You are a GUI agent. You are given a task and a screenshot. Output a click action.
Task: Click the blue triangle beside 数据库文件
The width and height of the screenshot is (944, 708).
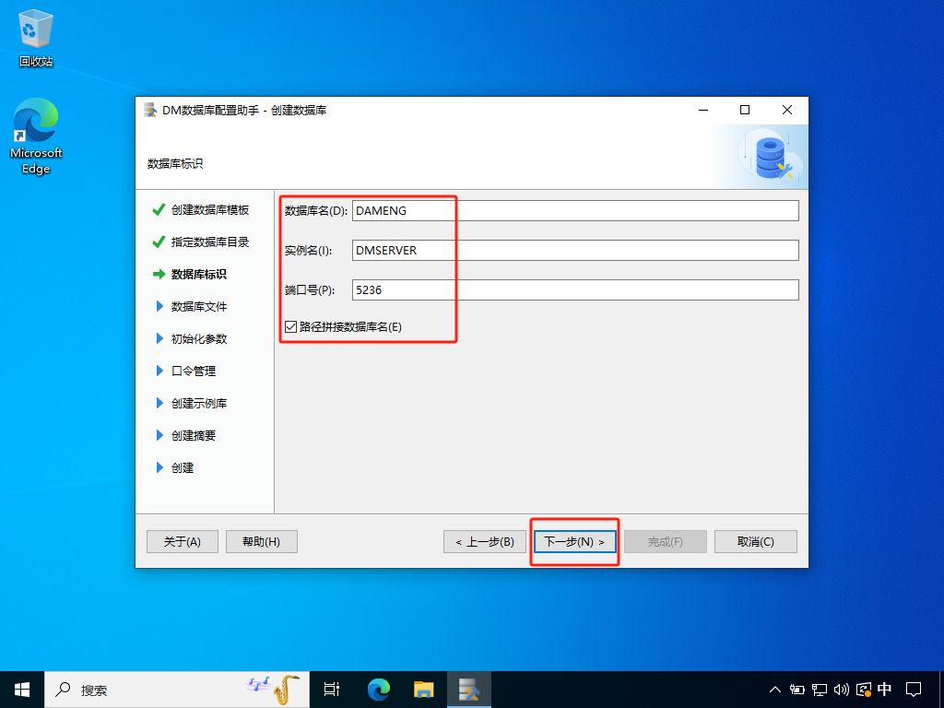159,306
